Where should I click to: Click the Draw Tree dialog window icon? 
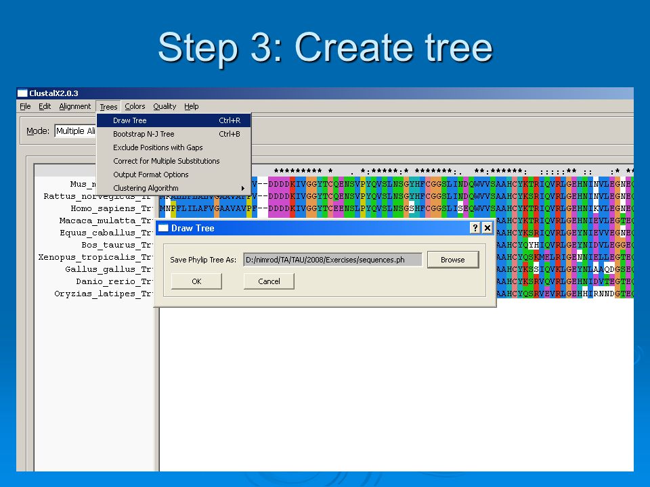click(x=163, y=228)
